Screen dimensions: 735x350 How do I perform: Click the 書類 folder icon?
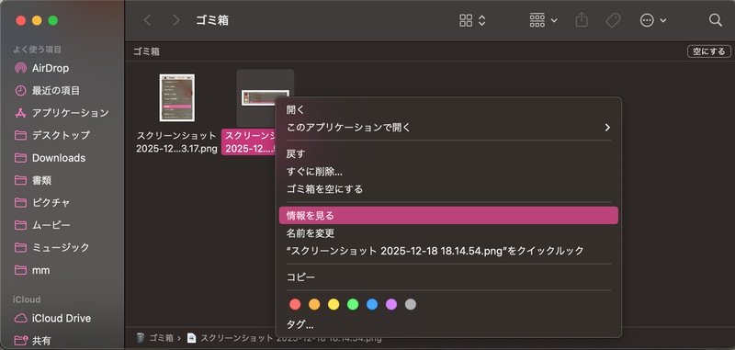(20, 180)
